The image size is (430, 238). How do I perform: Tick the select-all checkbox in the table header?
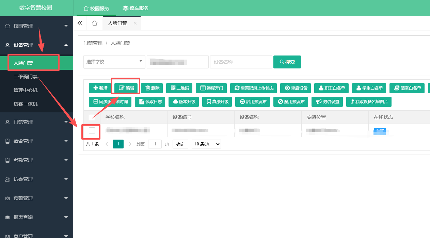click(x=92, y=117)
